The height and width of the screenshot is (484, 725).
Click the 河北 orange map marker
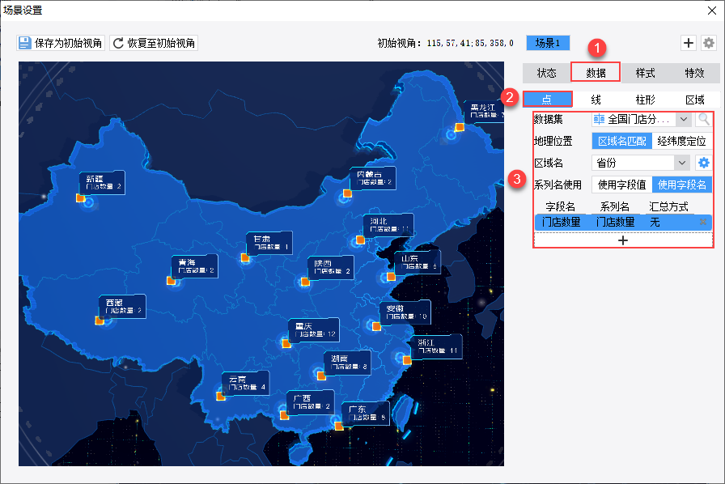coord(361,240)
